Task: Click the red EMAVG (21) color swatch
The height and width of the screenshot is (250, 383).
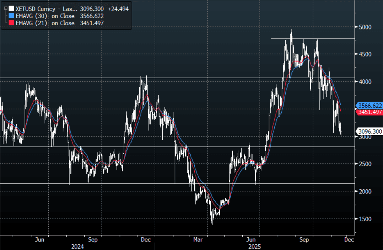Action: click(x=12, y=23)
